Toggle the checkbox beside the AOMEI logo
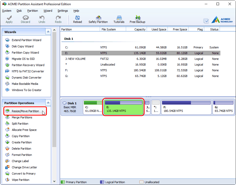Image resolution: width=236 pixels, height=185 pixels. click(x=206, y=21)
